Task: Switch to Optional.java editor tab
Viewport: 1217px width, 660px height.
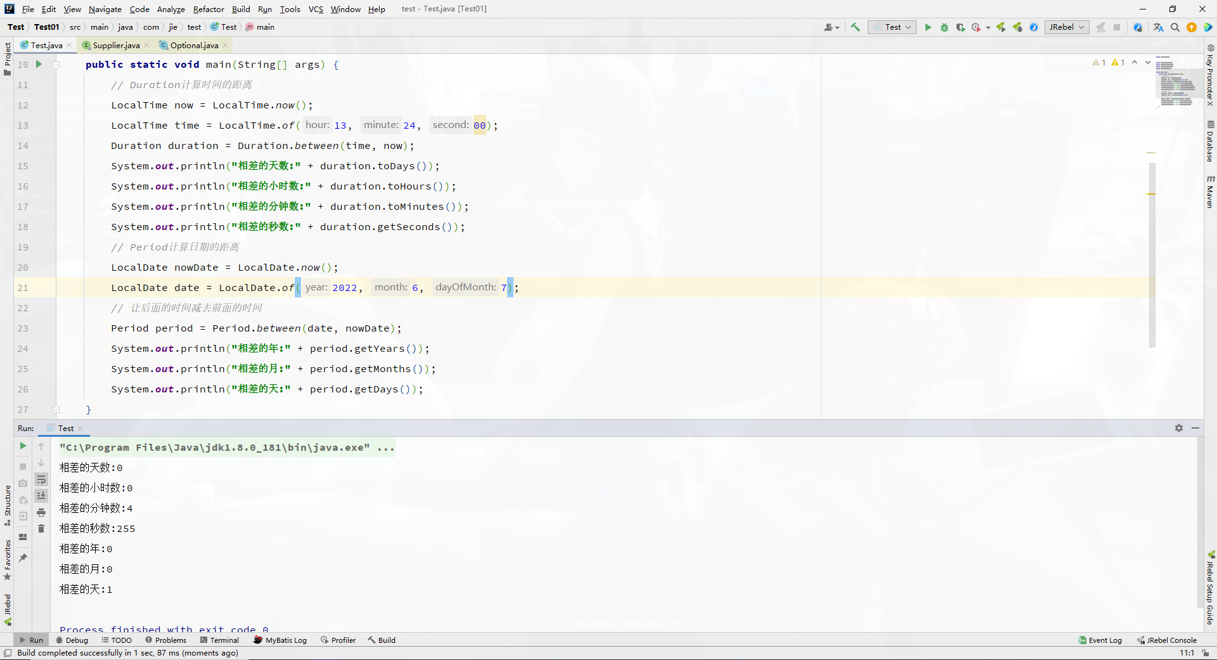Action: click(194, 45)
